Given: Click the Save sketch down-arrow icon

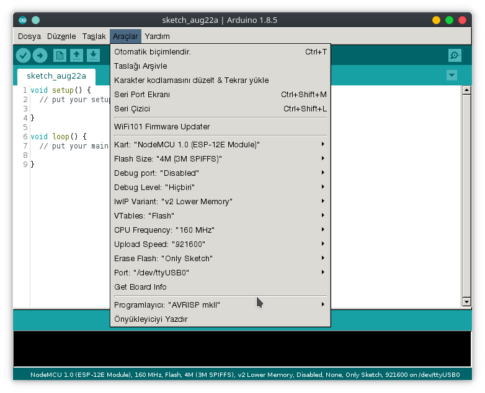Looking at the screenshot, I should [x=93, y=56].
